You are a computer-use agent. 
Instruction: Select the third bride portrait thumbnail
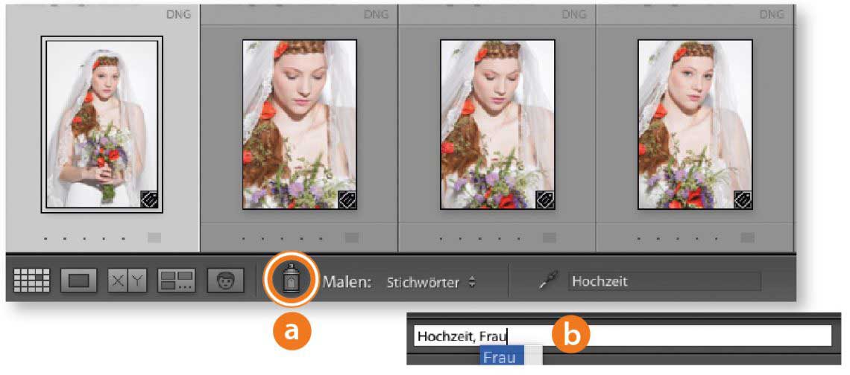[x=497, y=124]
